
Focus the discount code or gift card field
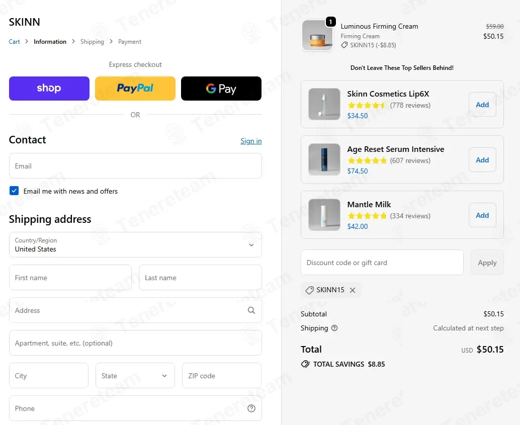point(382,263)
